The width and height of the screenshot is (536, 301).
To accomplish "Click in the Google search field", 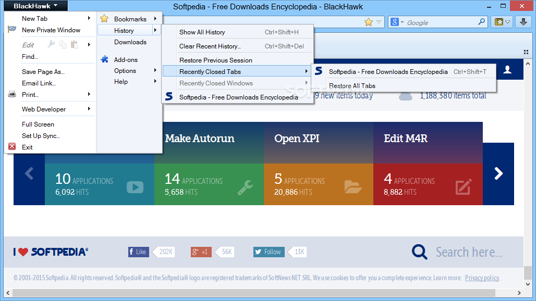I will (441, 22).
